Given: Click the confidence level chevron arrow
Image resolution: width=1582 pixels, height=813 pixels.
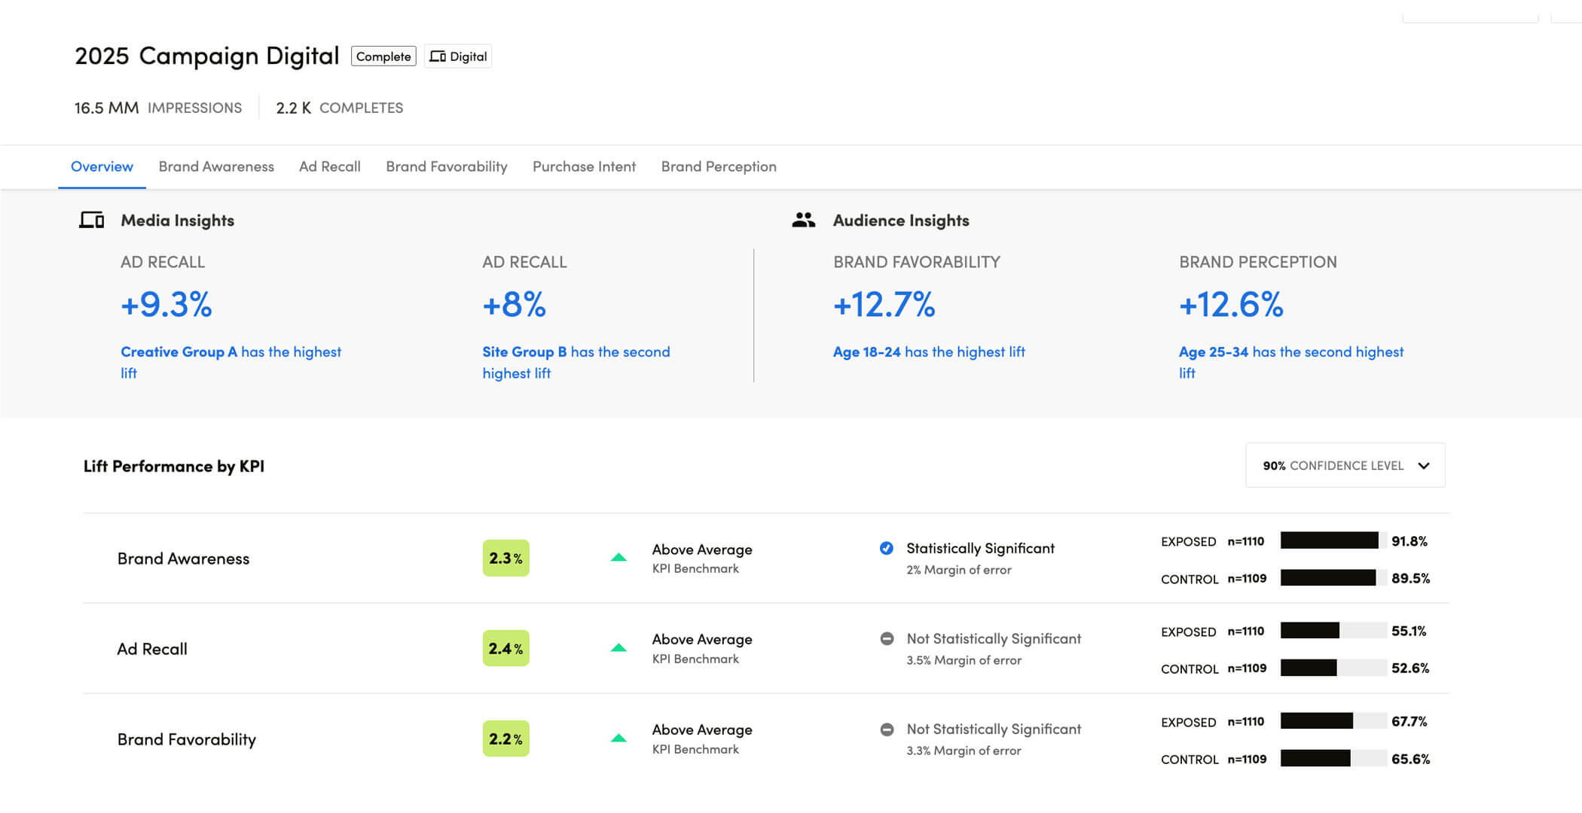Looking at the screenshot, I should pos(1424,466).
